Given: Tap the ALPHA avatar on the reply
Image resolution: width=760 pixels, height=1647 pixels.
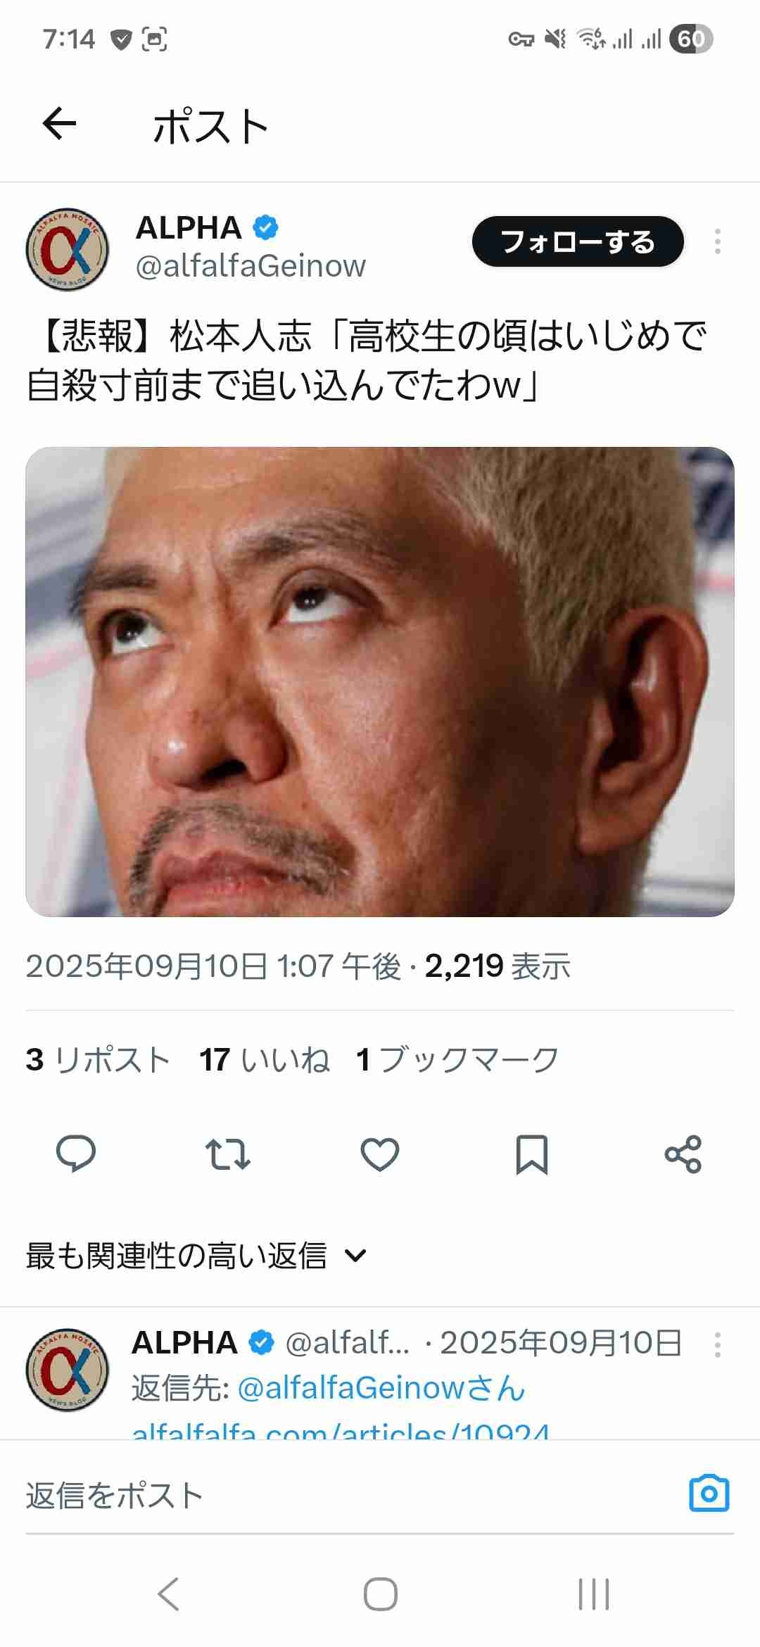Looking at the screenshot, I should (x=68, y=1370).
